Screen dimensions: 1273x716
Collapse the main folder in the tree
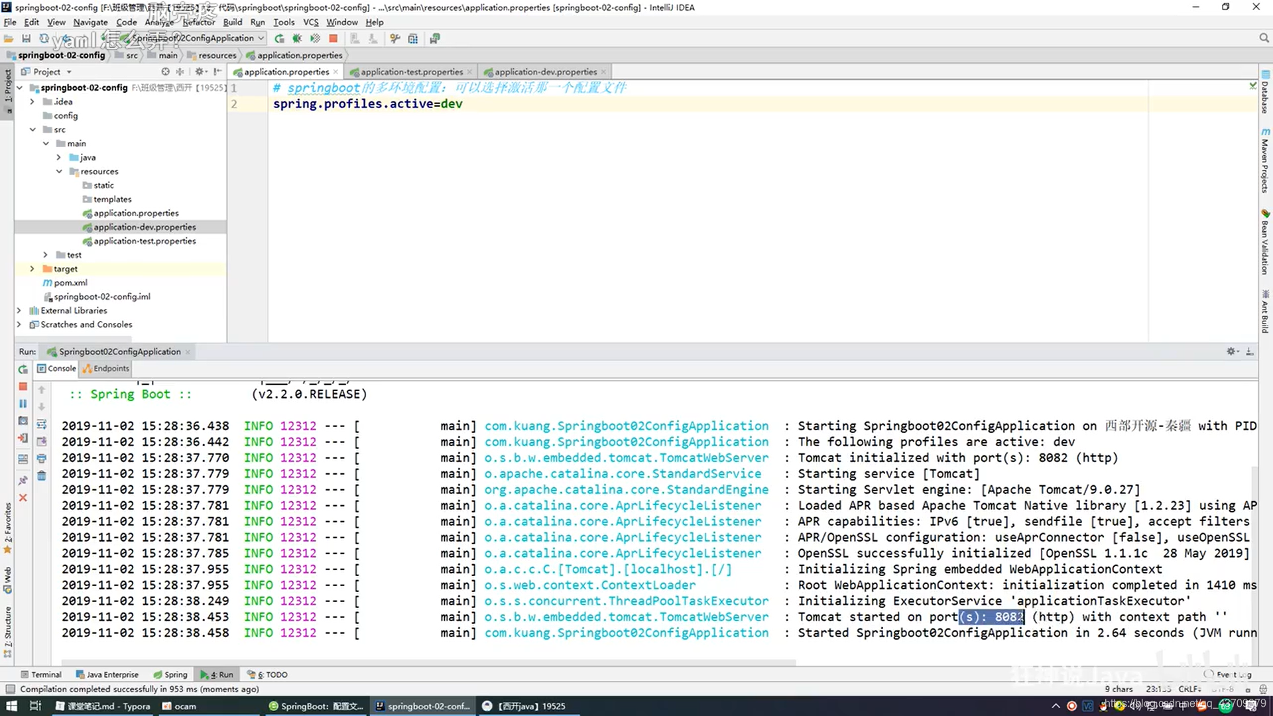46,143
